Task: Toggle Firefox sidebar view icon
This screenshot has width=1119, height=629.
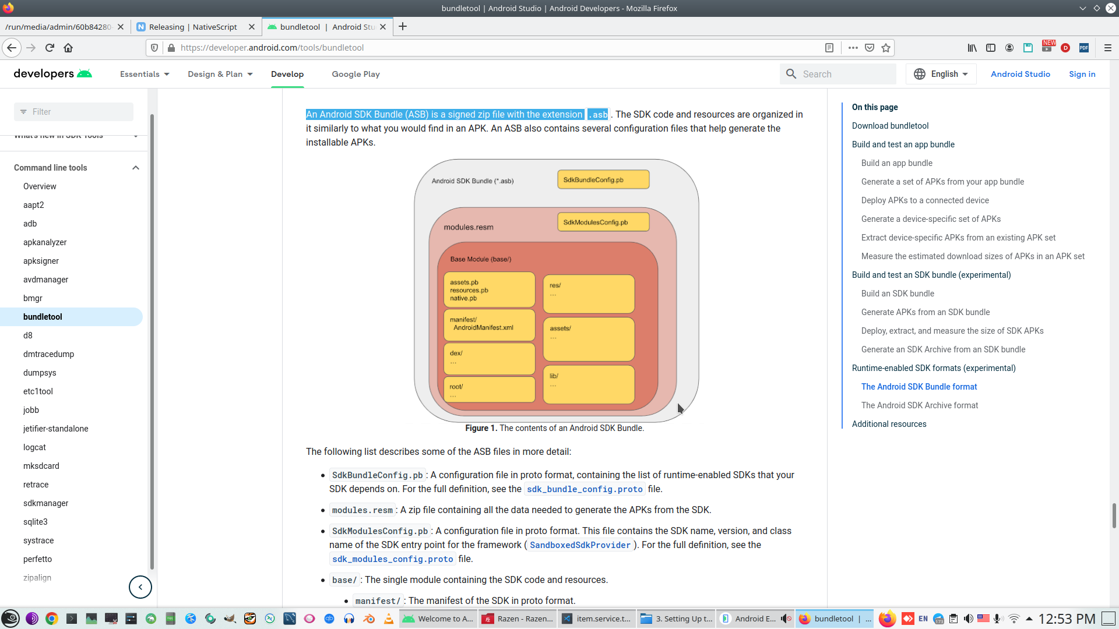Action: click(x=991, y=48)
